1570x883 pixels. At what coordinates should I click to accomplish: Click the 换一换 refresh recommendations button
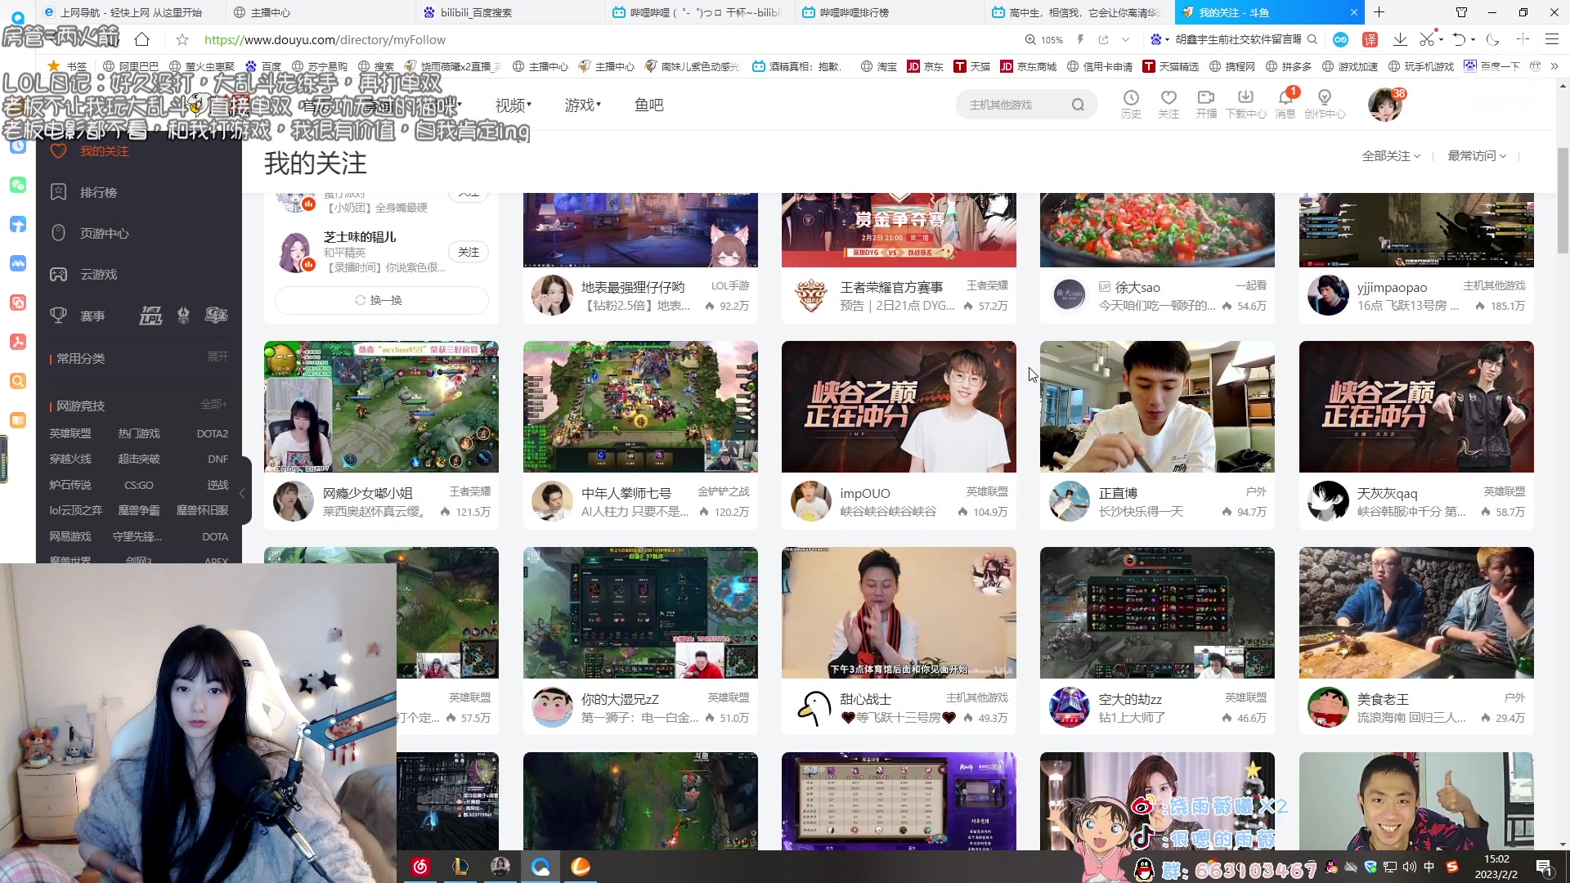[x=381, y=300]
